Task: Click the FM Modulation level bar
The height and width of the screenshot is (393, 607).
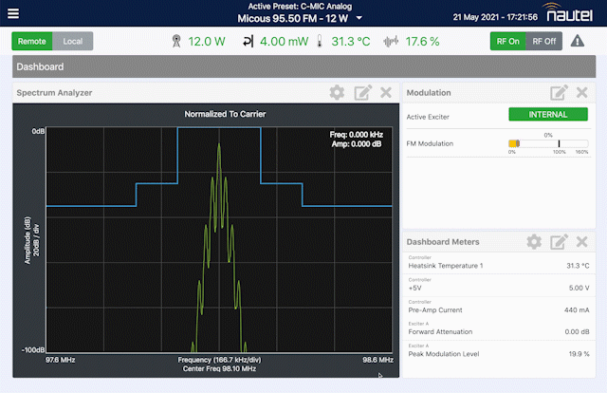Action: pyautogui.click(x=548, y=143)
